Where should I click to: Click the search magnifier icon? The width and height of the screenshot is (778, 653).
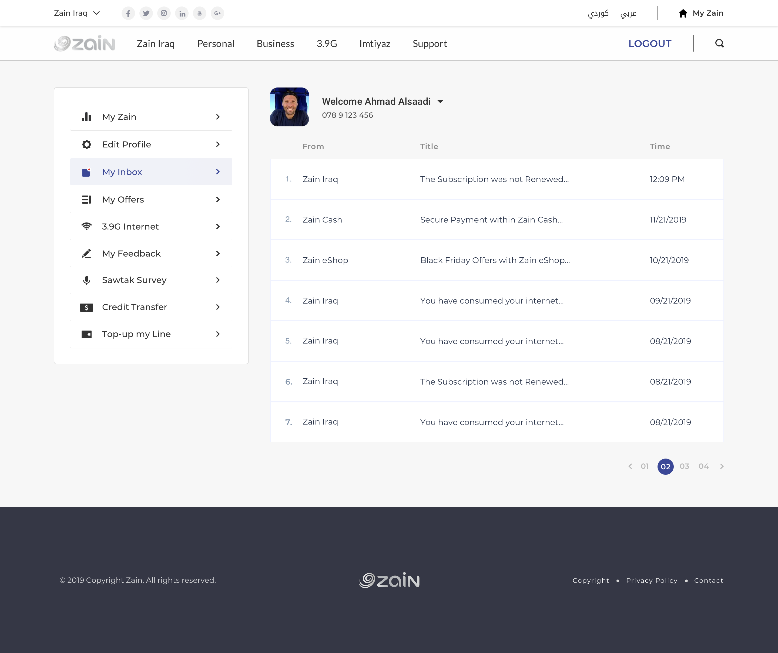point(719,43)
